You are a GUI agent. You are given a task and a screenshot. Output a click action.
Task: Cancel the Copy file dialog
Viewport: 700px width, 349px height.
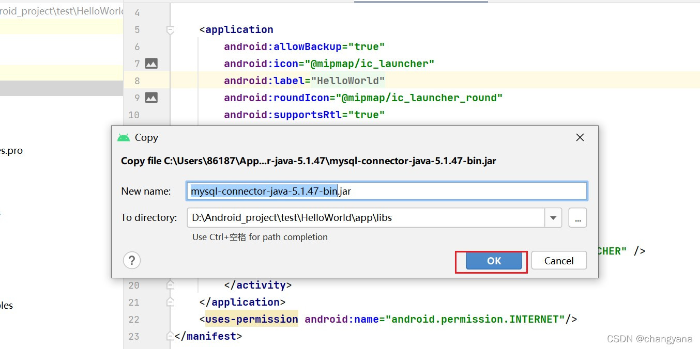(558, 261)
